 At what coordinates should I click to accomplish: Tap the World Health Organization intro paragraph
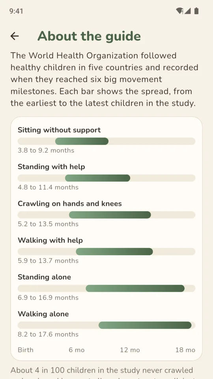104,79
